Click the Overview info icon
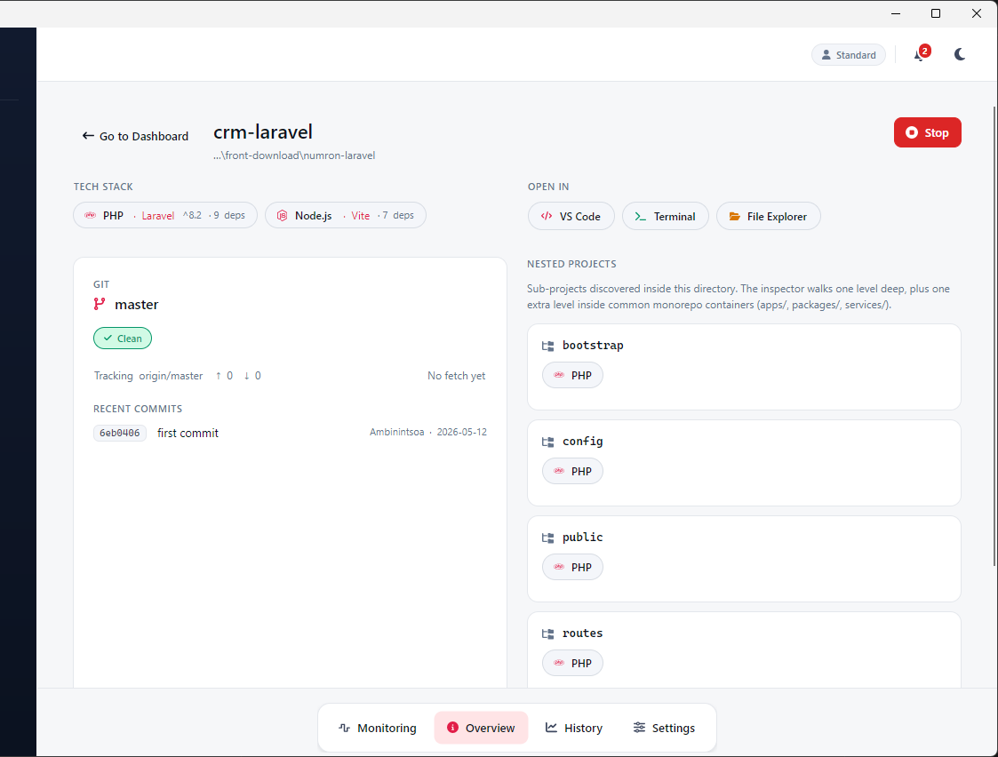 tap(452, 727)
